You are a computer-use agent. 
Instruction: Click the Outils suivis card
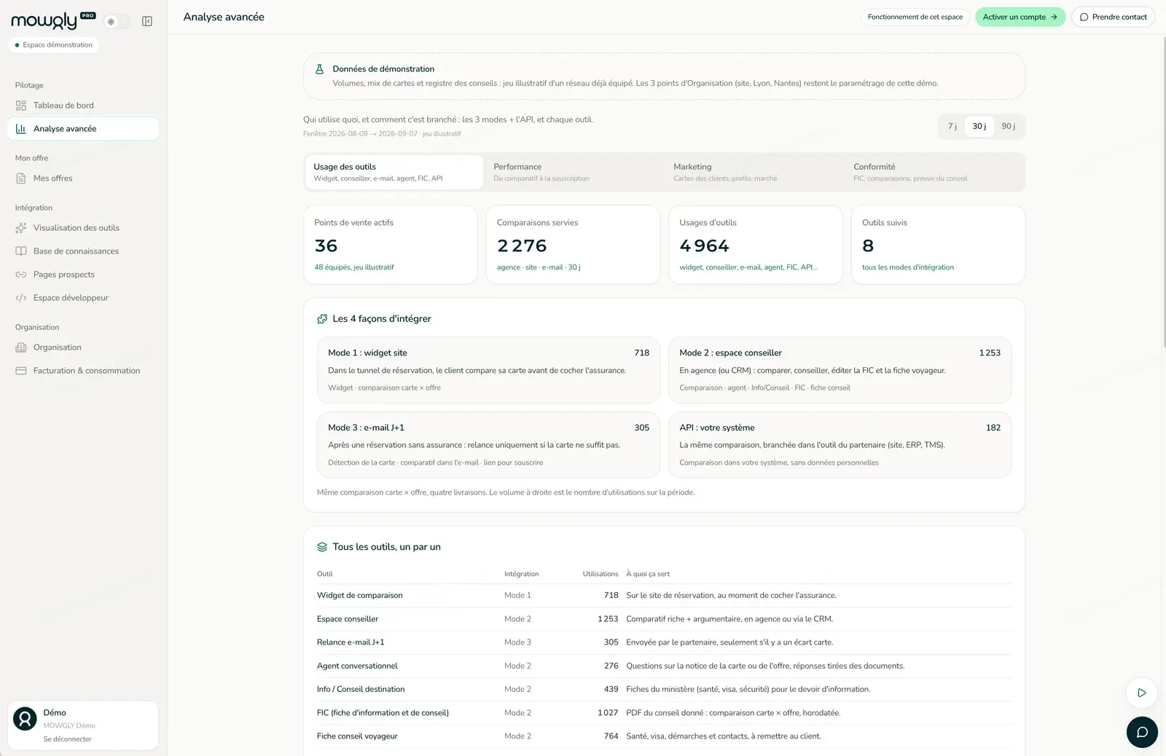(938, 245)
